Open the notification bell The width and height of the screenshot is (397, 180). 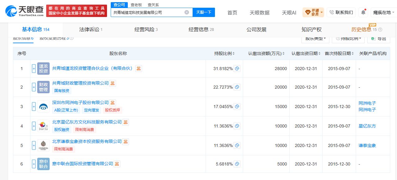pos(363,12)
